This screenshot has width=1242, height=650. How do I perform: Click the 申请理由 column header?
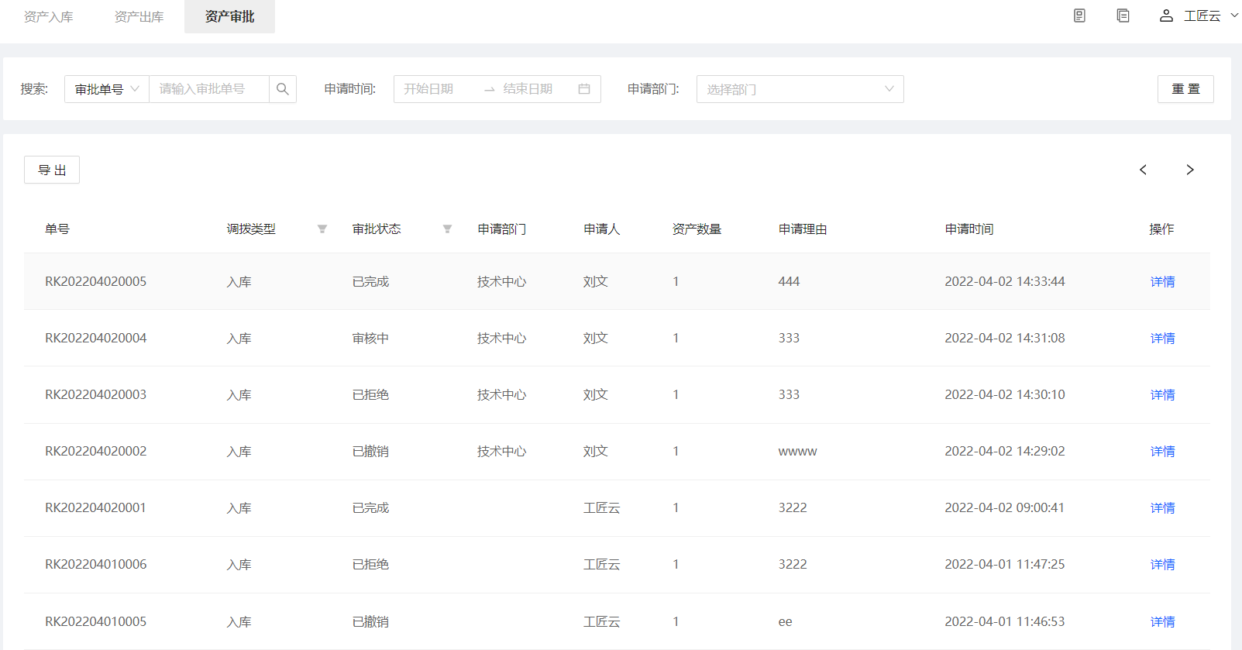[x=803, y=229]
